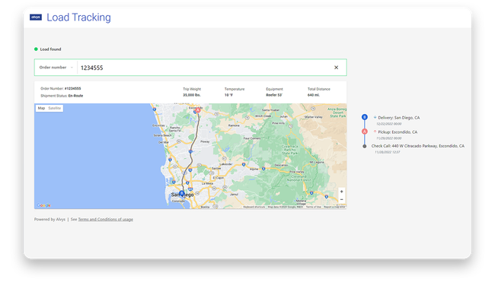Switch map to Satellite view
The height and width of the screenshot is (298, 495).
(55, 108)
